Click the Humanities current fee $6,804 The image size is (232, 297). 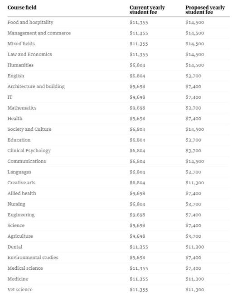(x=137, y=65)
